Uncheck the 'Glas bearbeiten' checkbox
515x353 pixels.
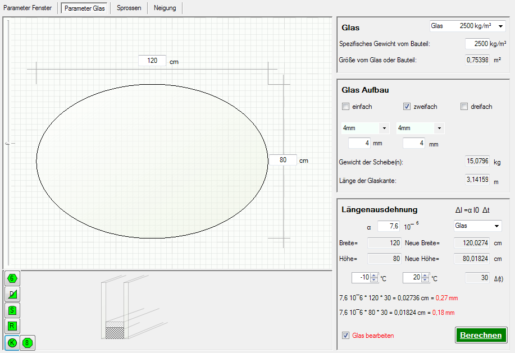point(345,336)
